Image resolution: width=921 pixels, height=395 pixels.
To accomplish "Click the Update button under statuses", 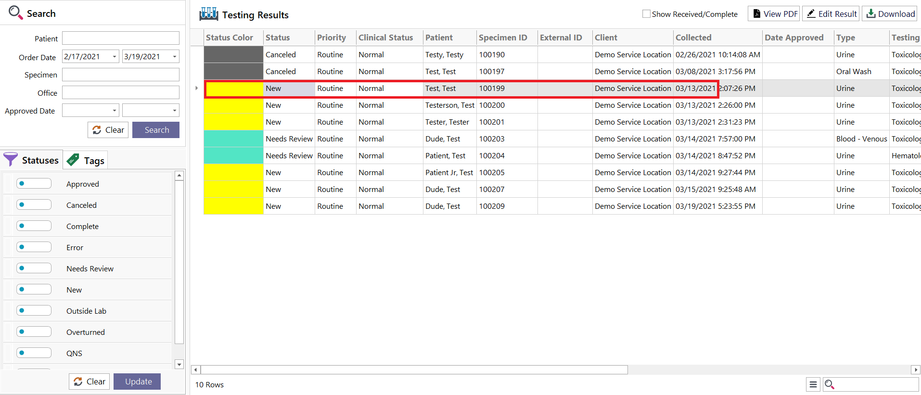I will (x=137, y=382).
